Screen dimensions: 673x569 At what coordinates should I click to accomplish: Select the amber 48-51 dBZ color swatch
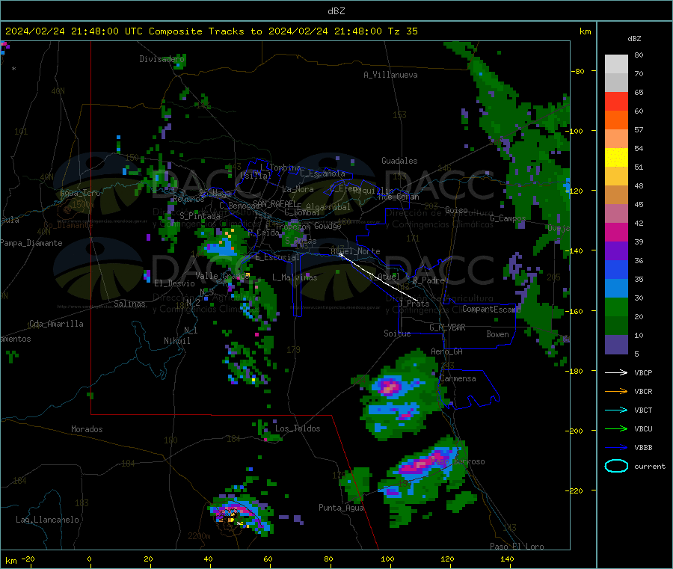click(616, 176)
